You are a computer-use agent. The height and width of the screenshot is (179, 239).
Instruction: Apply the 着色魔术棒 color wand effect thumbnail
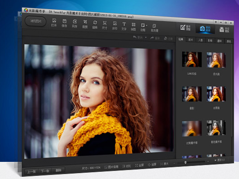tap(216, 128)
